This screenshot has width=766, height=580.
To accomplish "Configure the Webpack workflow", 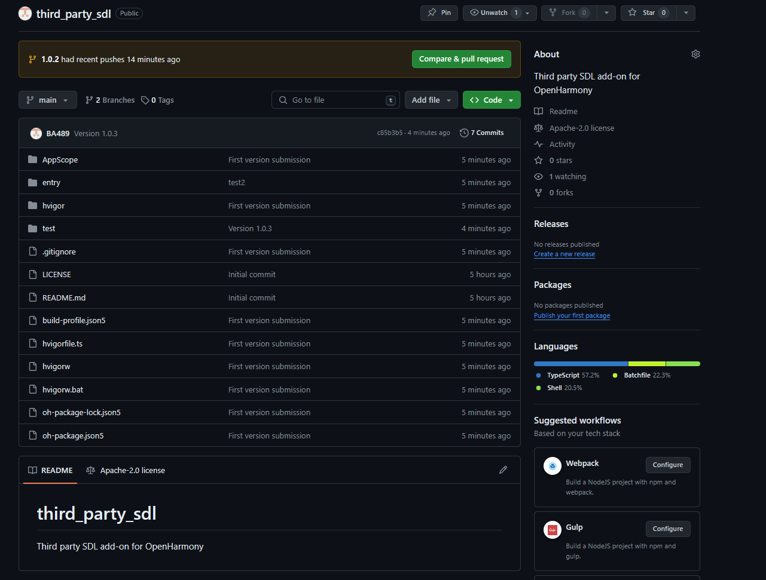I will pos(668,465).
